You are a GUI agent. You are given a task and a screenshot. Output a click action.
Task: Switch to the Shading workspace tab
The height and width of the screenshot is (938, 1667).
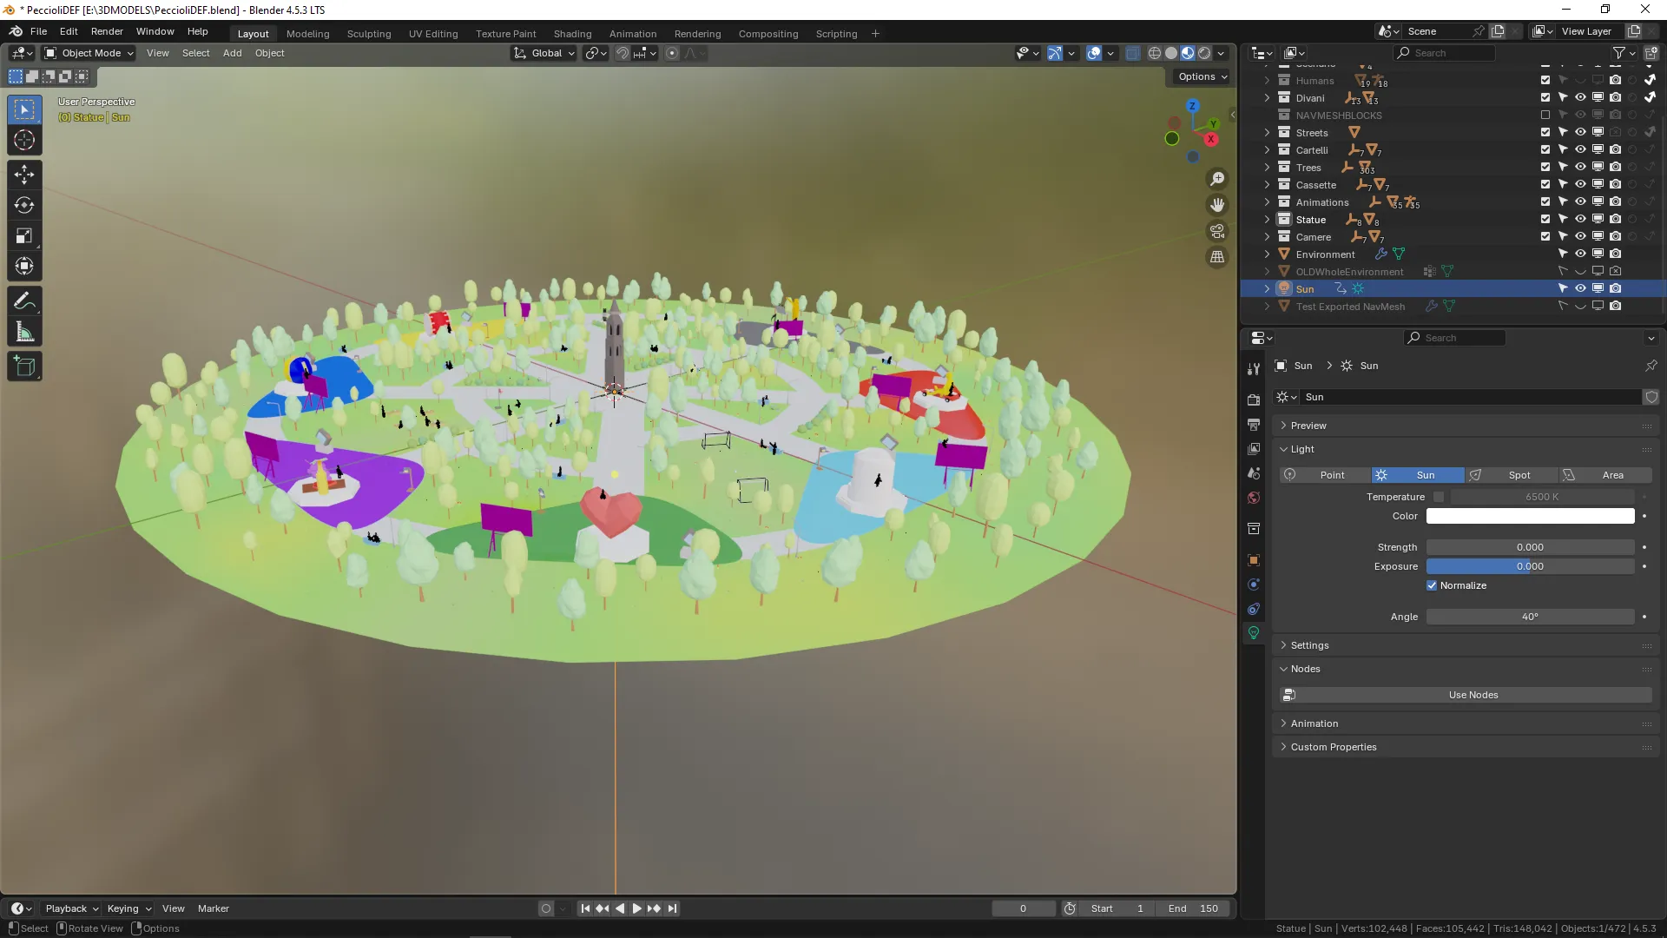coord(572,33)
